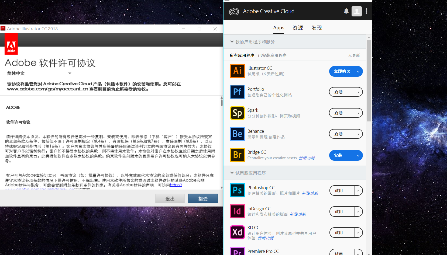Start Photoshop CC trial with 试用

[342, 191]
